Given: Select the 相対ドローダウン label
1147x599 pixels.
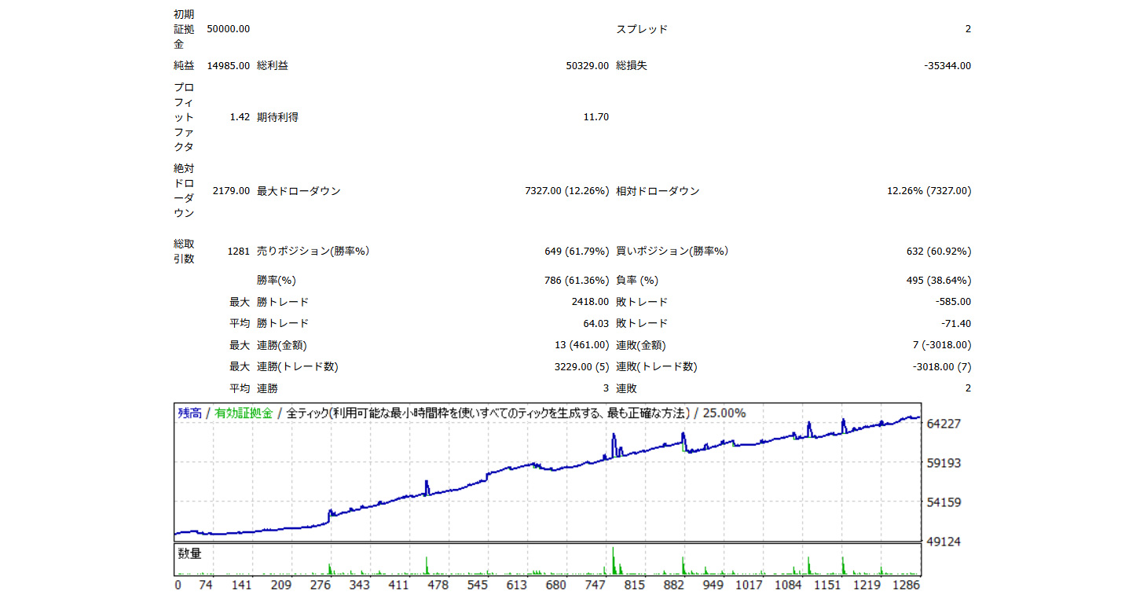Looking at the screenshot, I should coord(658,191).
